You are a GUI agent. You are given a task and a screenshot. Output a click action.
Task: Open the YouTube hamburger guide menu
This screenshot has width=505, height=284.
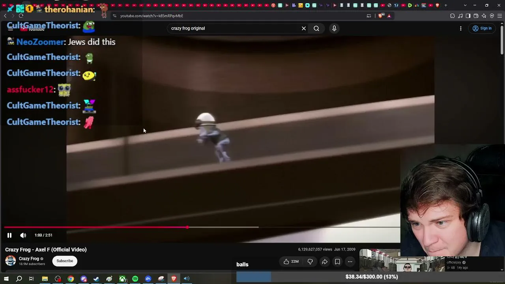point(11,28)
